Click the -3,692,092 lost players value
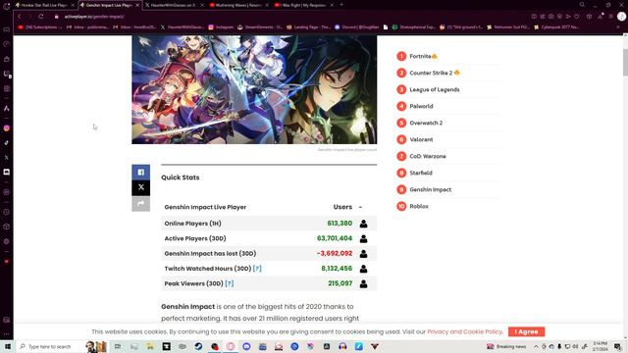The image size is (628, 353). coord(335,254)
